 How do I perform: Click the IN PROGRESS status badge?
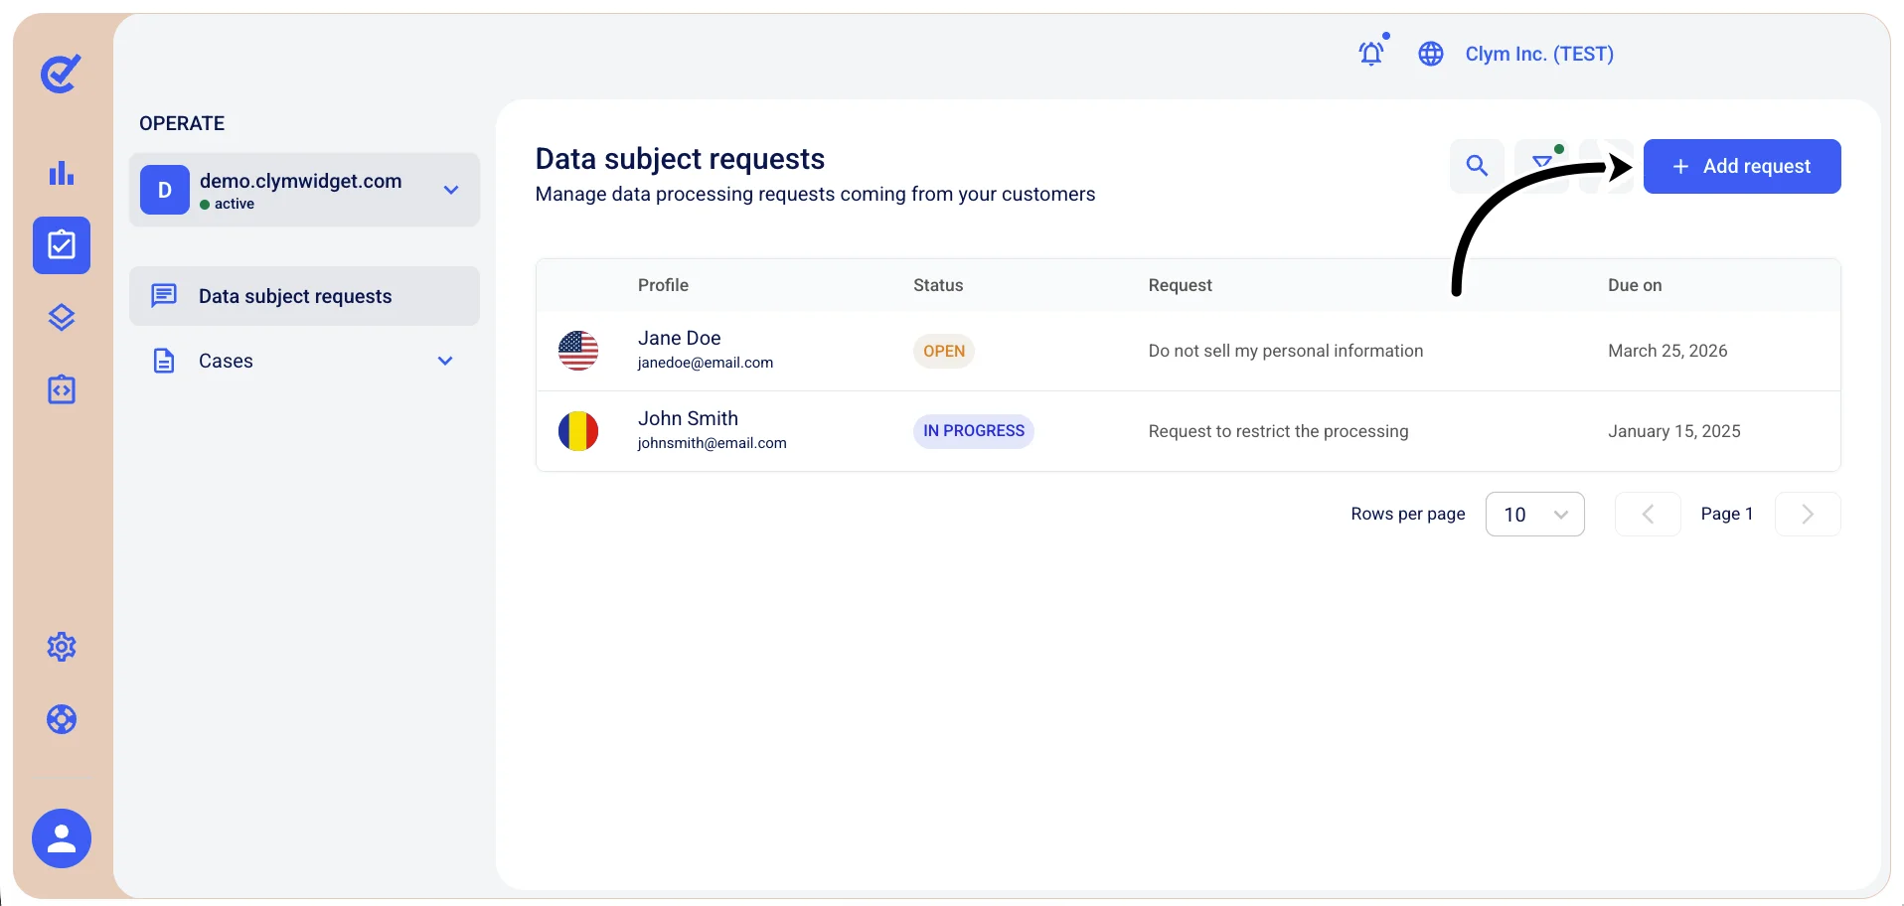(x=974, y=431)
